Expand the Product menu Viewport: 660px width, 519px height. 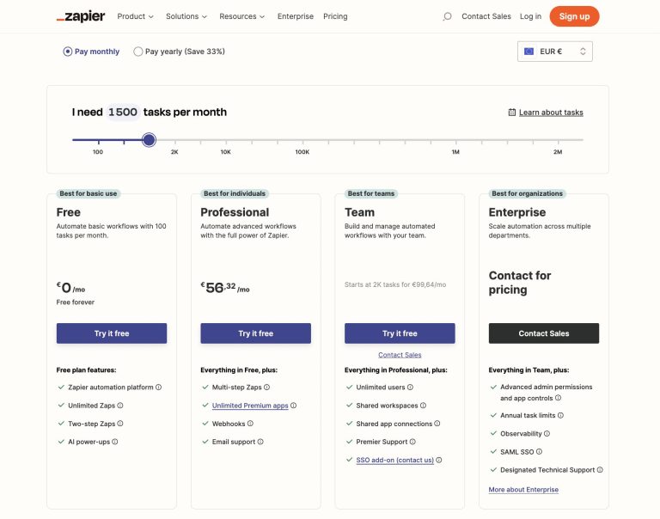135,16
